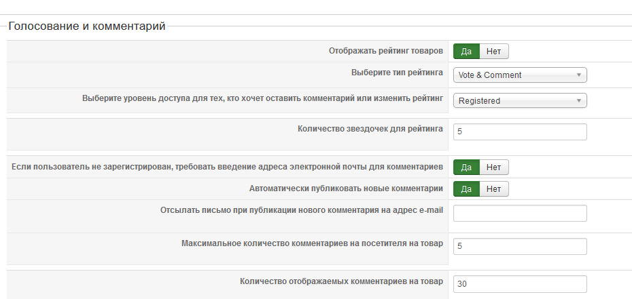
Task: Click the 'Автоматически публиковать новые комментарии' label
Action: point(347,188)
